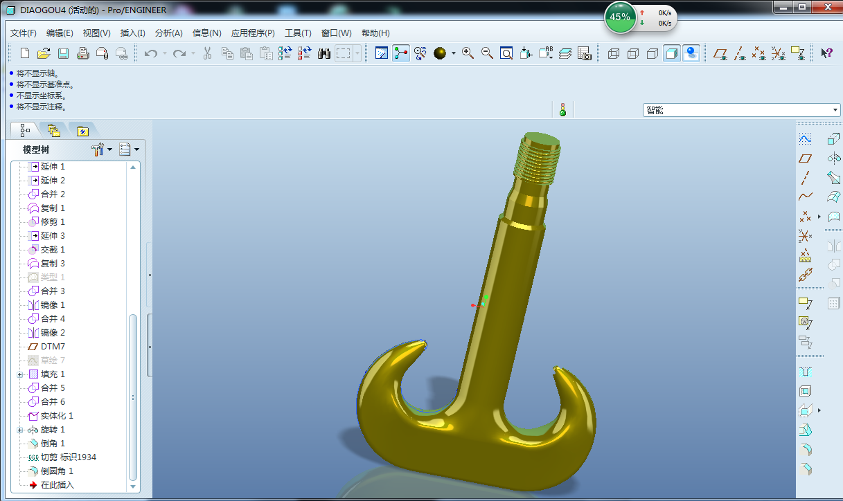The width and height of the screenshot is (843, 501).
Task: Open the appearance gallery dropdown arrow
Action: coord(454,53)
